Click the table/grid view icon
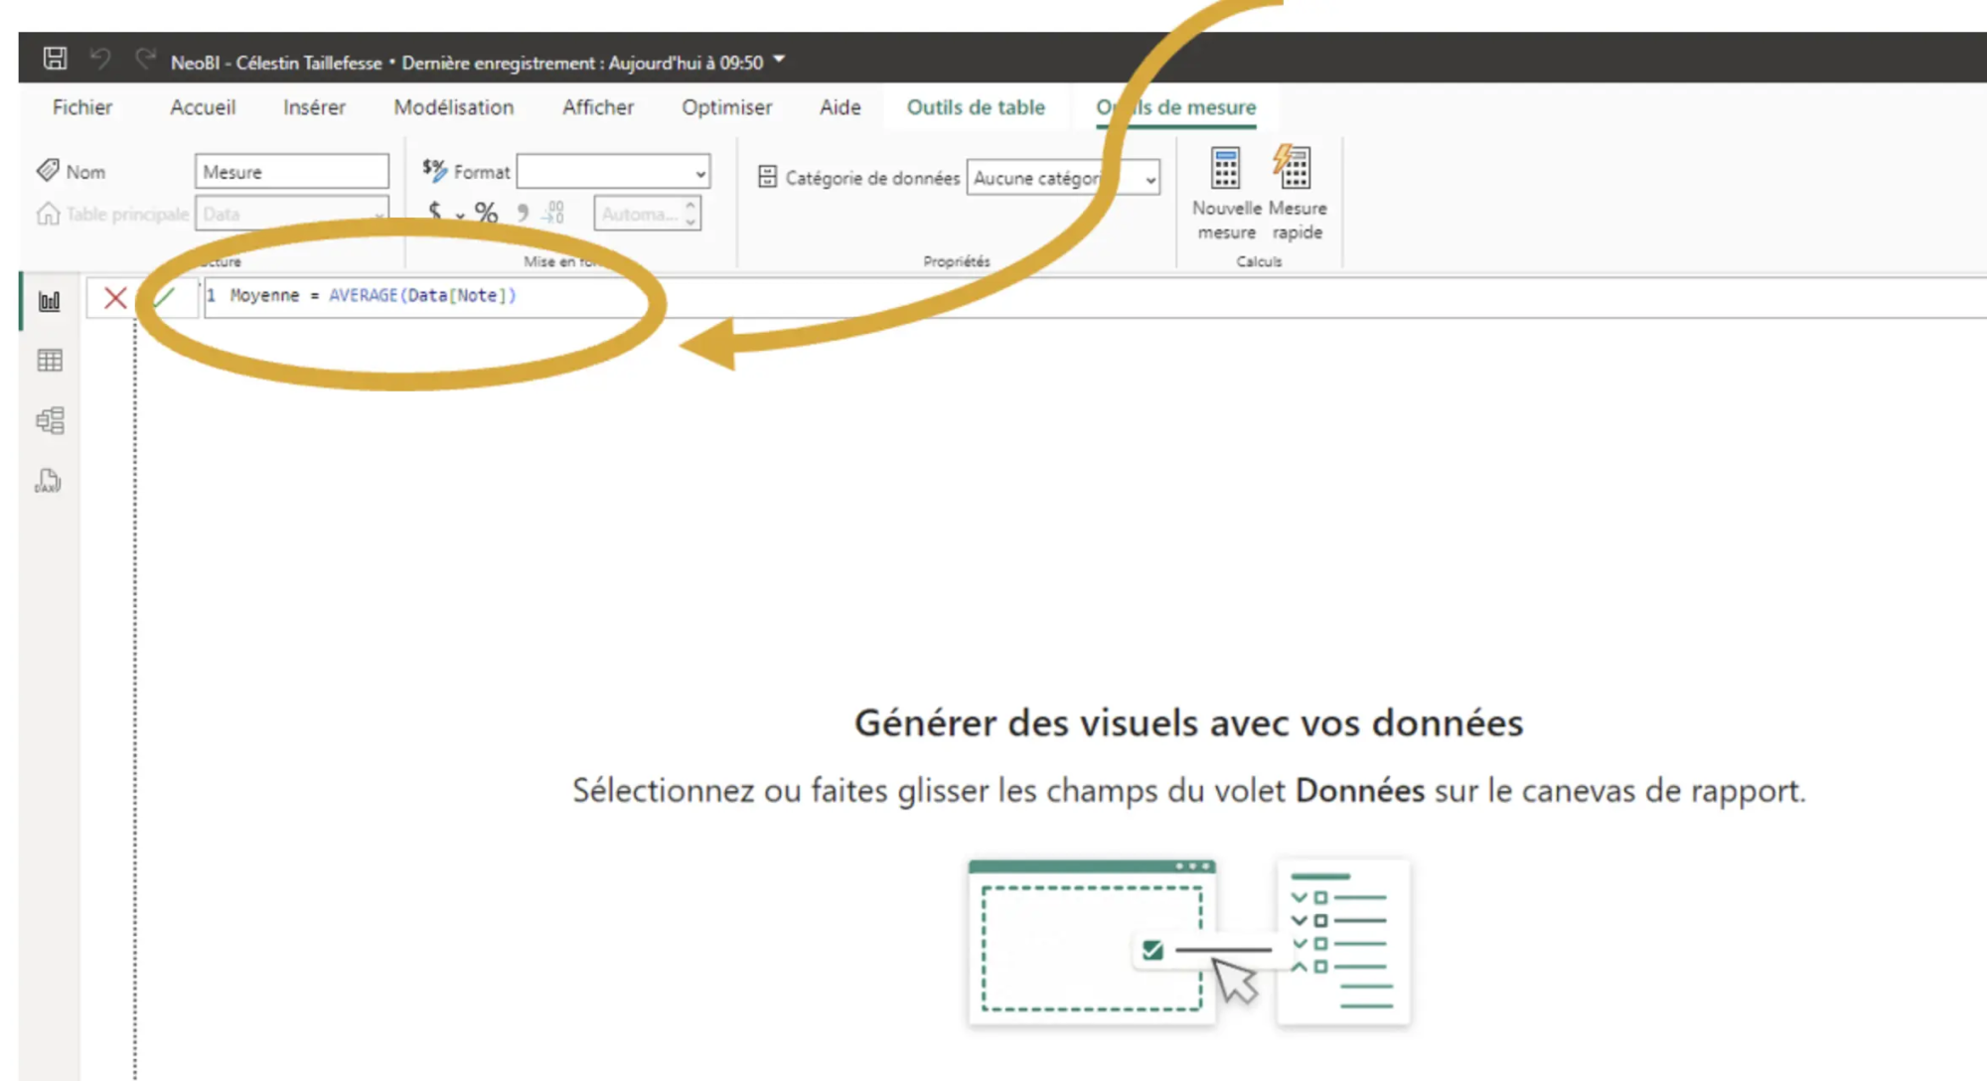1987x1081 pixels. (x=51, y=361)
